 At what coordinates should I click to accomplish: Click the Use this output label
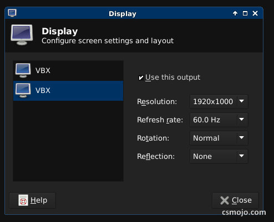[x=172, y=78]
